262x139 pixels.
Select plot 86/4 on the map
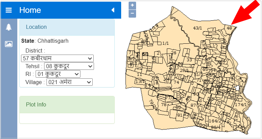216,127
